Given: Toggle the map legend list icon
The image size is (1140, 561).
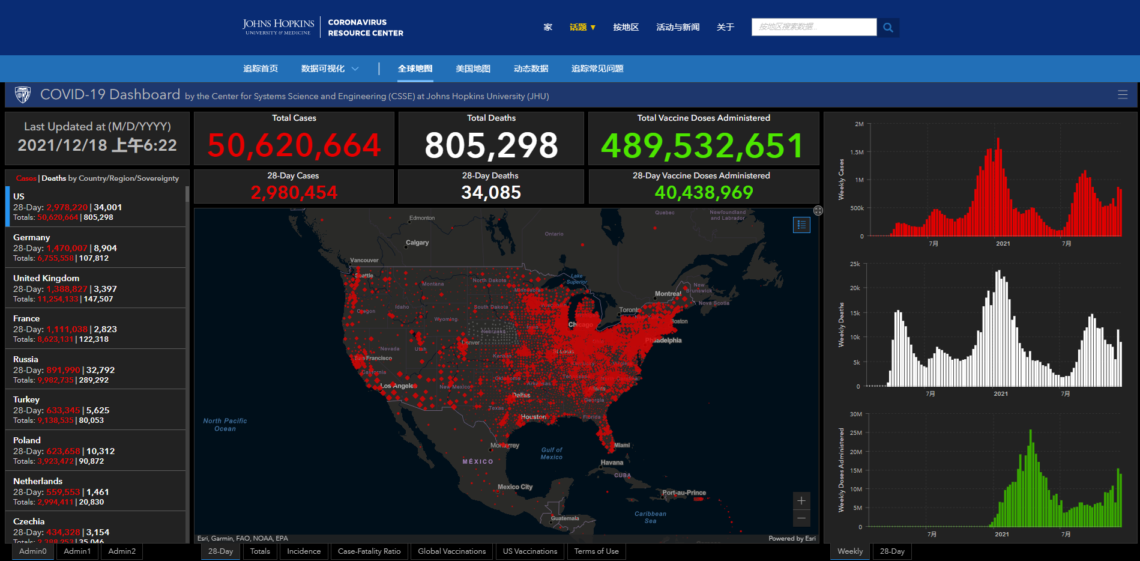Looking at the screenshot, I should click(801, 225).
